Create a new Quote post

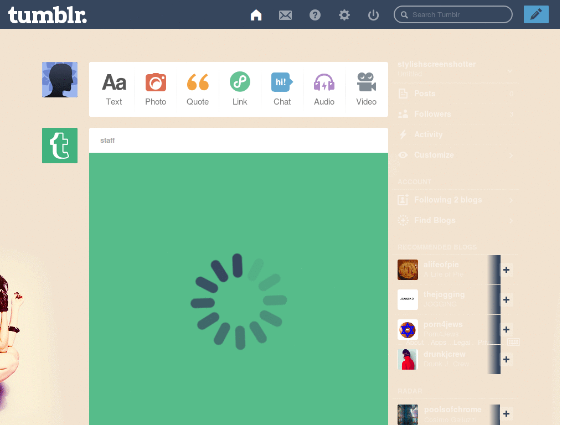198,89
